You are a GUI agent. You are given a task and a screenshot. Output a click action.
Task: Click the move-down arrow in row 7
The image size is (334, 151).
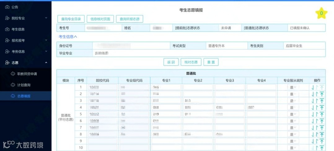(313, 128)
